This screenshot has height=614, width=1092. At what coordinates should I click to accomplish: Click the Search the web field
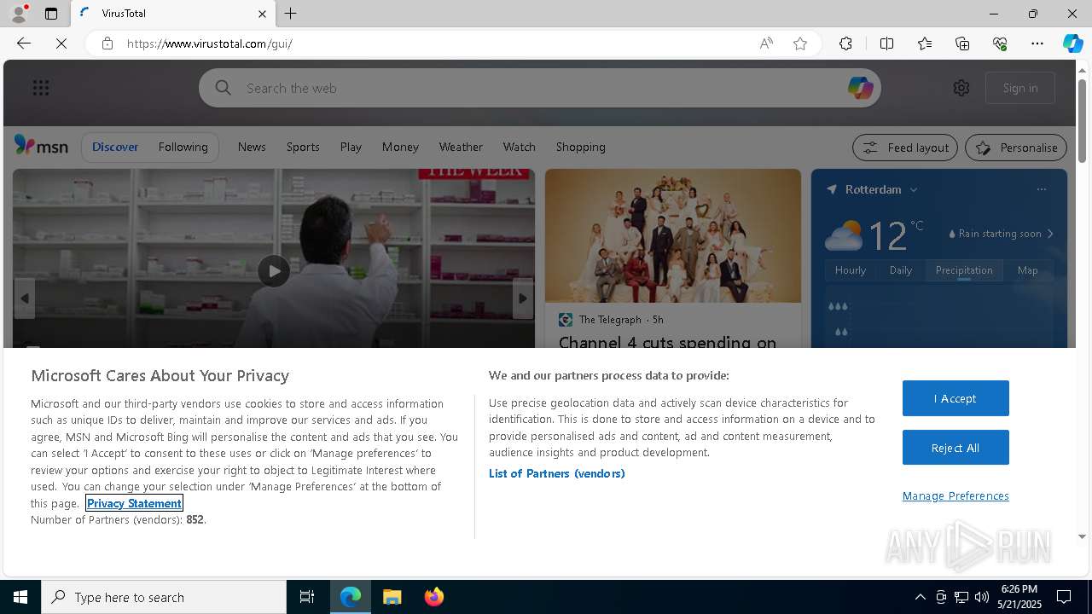click(540, 88)
